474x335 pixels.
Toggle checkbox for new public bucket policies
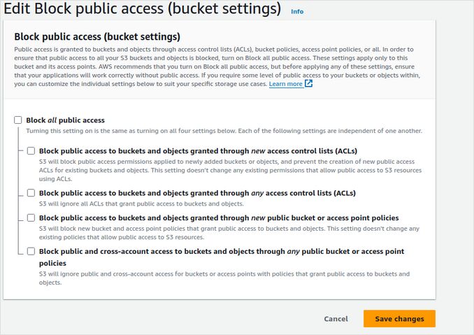[31, 218]
